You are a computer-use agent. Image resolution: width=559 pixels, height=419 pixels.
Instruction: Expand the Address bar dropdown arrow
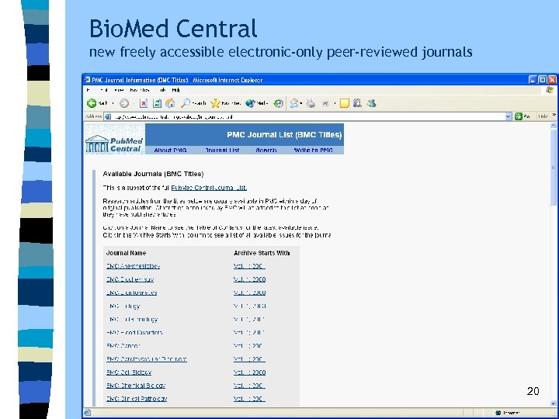509,116
